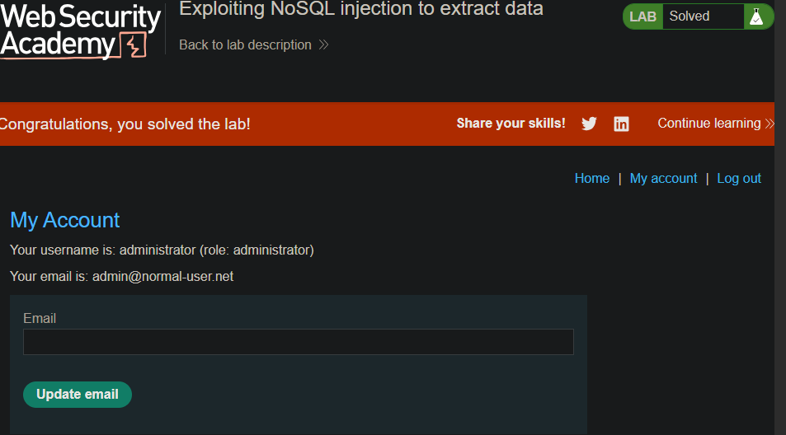Select Log out in the navigation
The image size is (786, 435).
coord(739,178)
